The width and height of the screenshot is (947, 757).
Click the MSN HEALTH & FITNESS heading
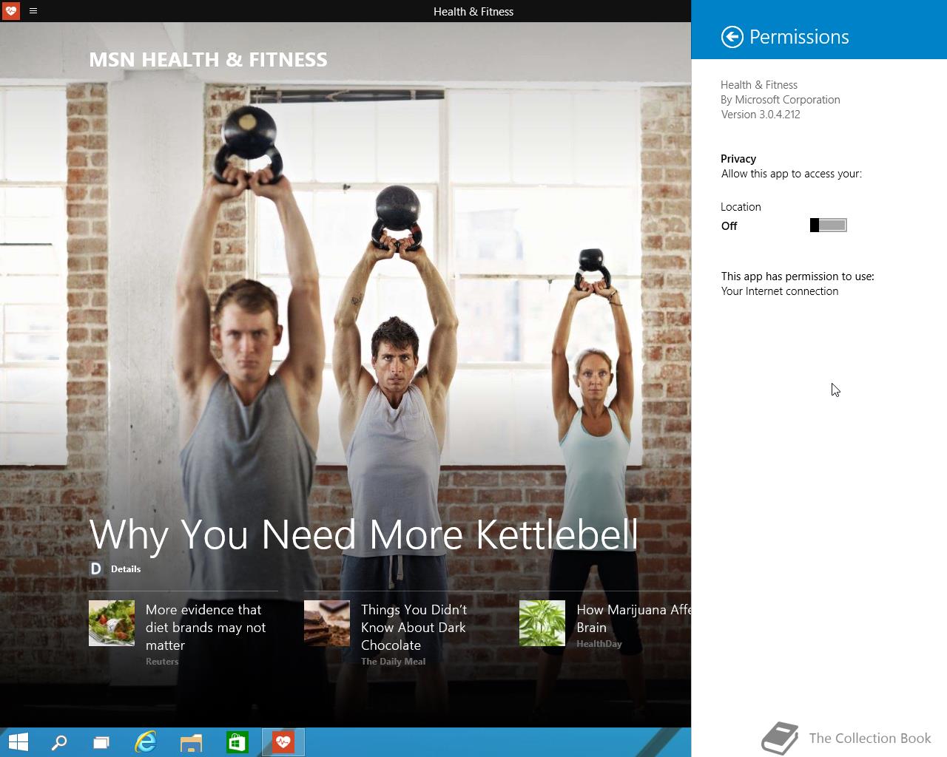tap(208, 60)
